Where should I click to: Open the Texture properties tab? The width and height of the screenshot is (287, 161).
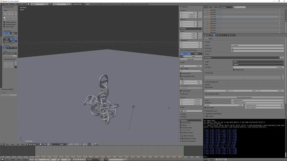click(x=230, y=35)
